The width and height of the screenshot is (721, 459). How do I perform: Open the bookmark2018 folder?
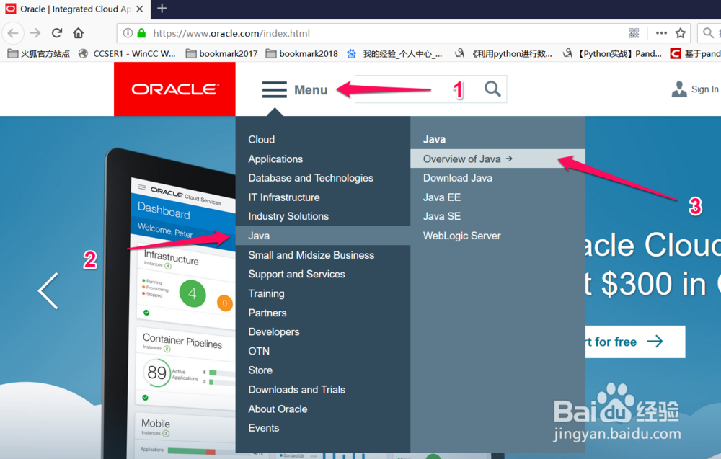pyautogui.click(x=301, y=54)
